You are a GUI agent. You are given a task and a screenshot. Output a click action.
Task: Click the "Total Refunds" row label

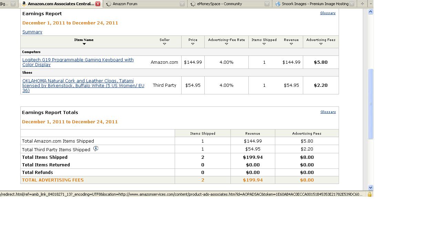pos(38,172)
